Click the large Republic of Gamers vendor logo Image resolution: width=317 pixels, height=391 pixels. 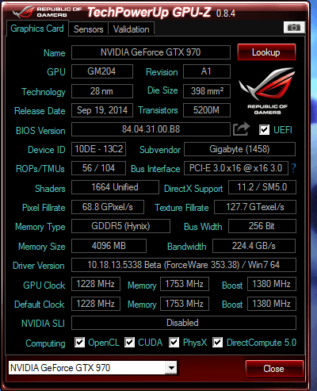click(267, 90)
